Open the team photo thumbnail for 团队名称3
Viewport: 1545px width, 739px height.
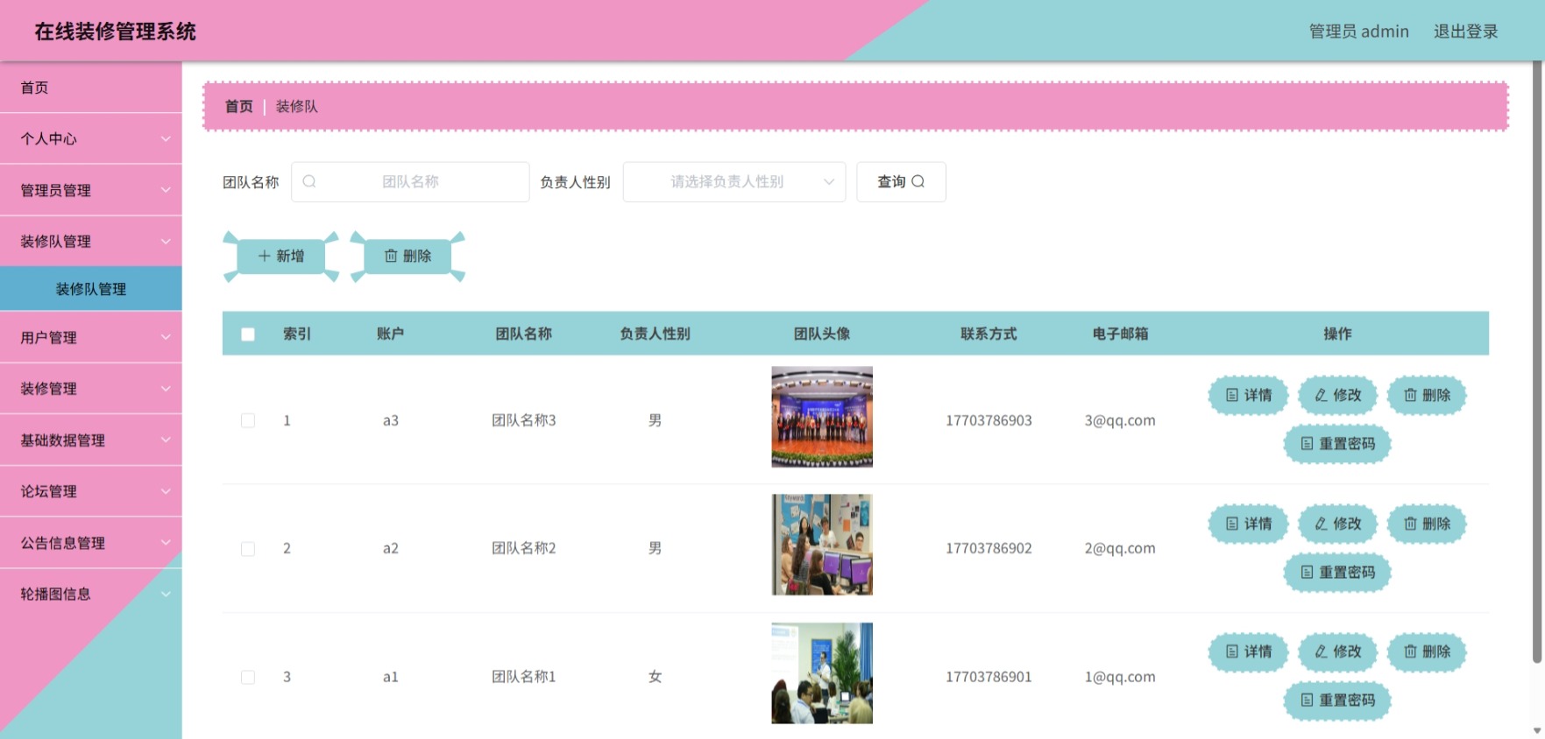(x=822, y=417)
